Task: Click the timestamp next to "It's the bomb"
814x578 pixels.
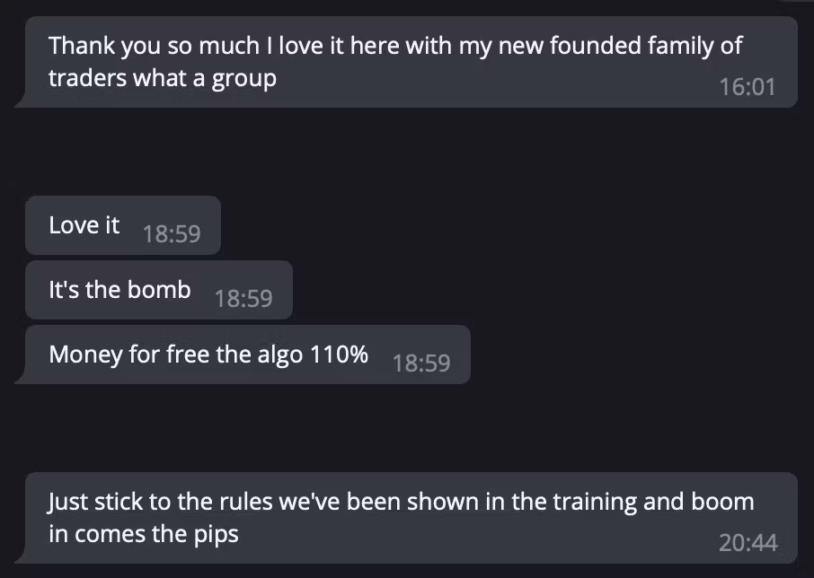Action: click(243, 298)
